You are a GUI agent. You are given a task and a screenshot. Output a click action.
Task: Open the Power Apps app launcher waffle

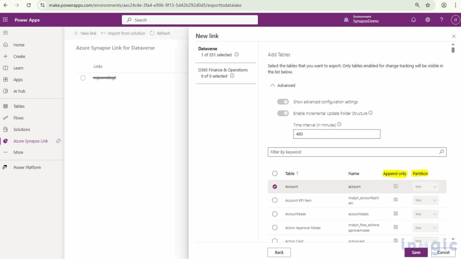6,20
